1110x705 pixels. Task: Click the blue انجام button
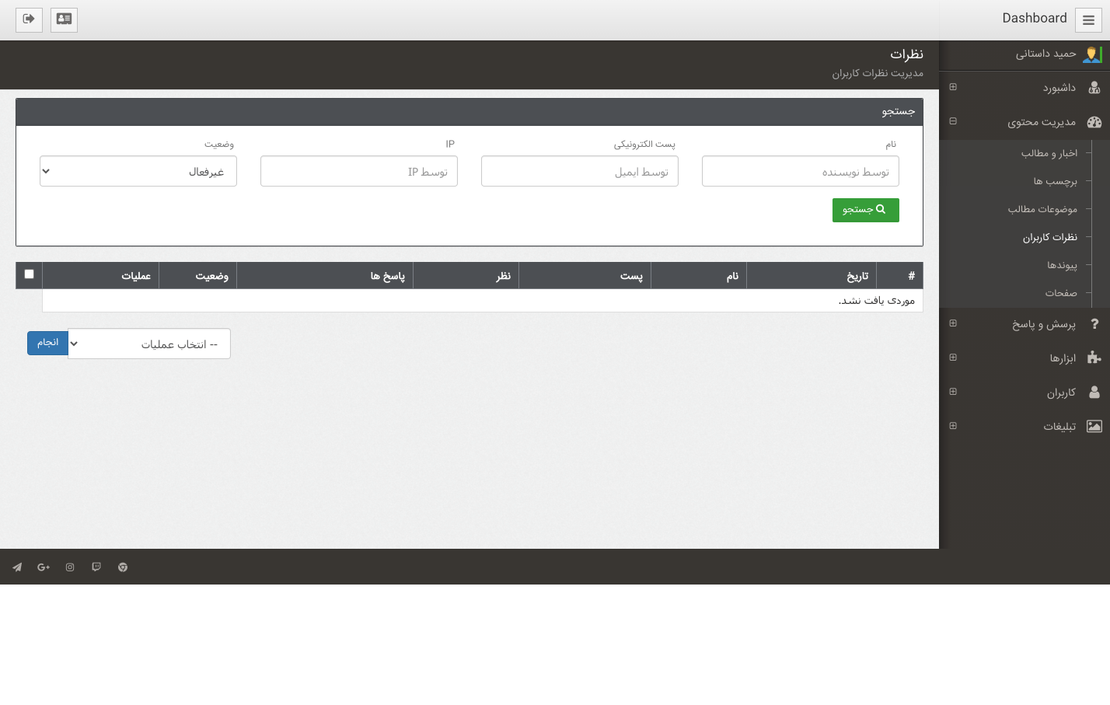47,343
